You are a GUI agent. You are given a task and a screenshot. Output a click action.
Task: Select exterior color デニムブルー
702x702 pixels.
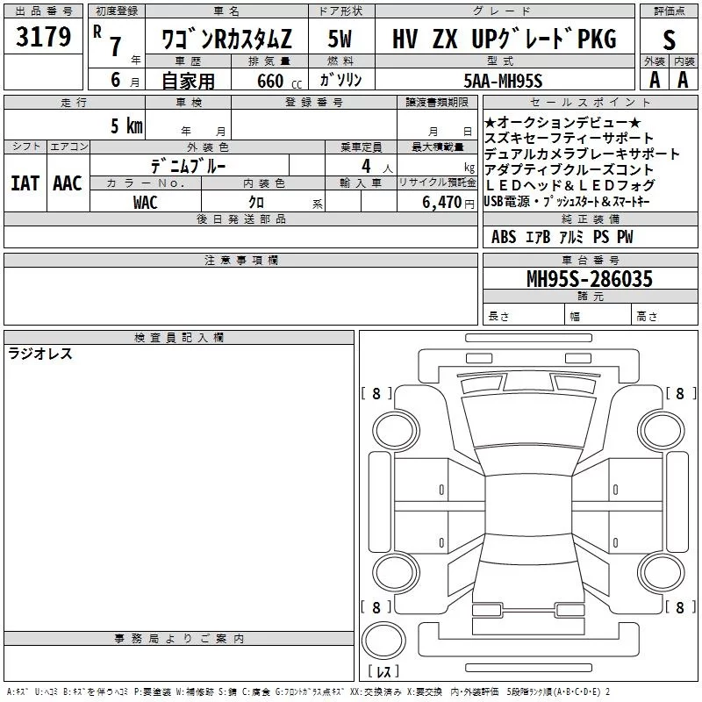189,166
